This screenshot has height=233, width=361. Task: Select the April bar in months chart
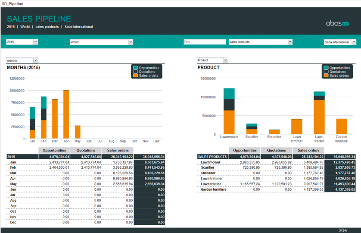click(66, 114)
